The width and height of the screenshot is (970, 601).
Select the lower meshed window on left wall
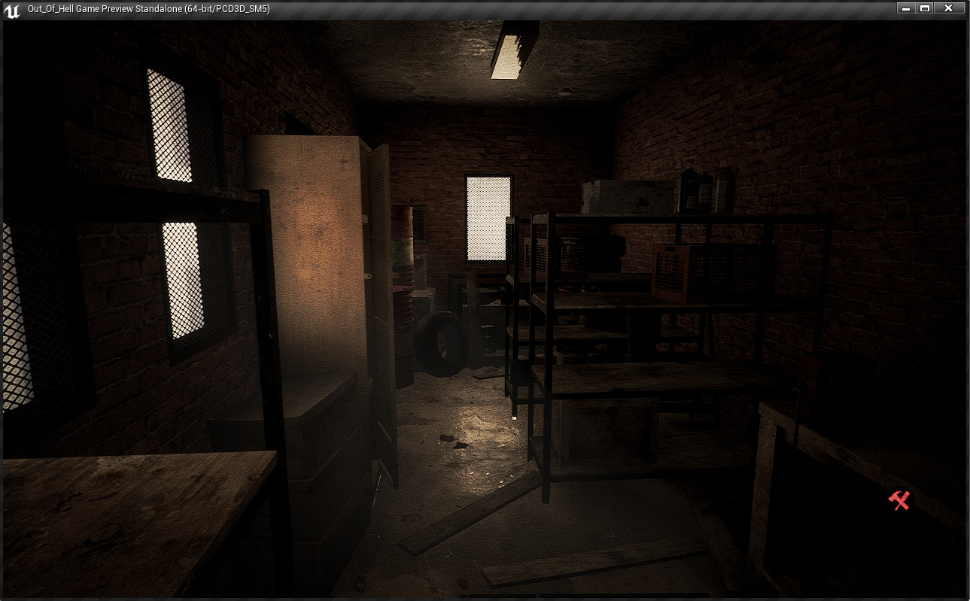tap(183, 280)
